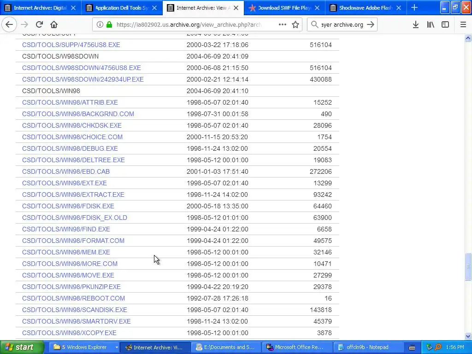This screenshot has height=354, width=472.
Task: Open the SCANDISK.EXE file link
Action: click(74, 310)
